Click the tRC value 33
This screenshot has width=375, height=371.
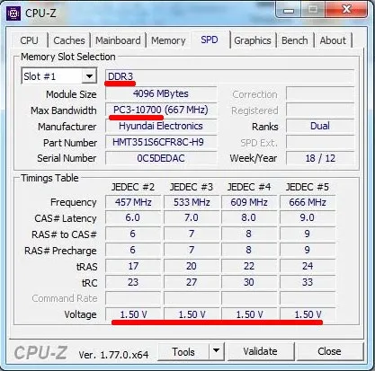click(x=308, y=282)
